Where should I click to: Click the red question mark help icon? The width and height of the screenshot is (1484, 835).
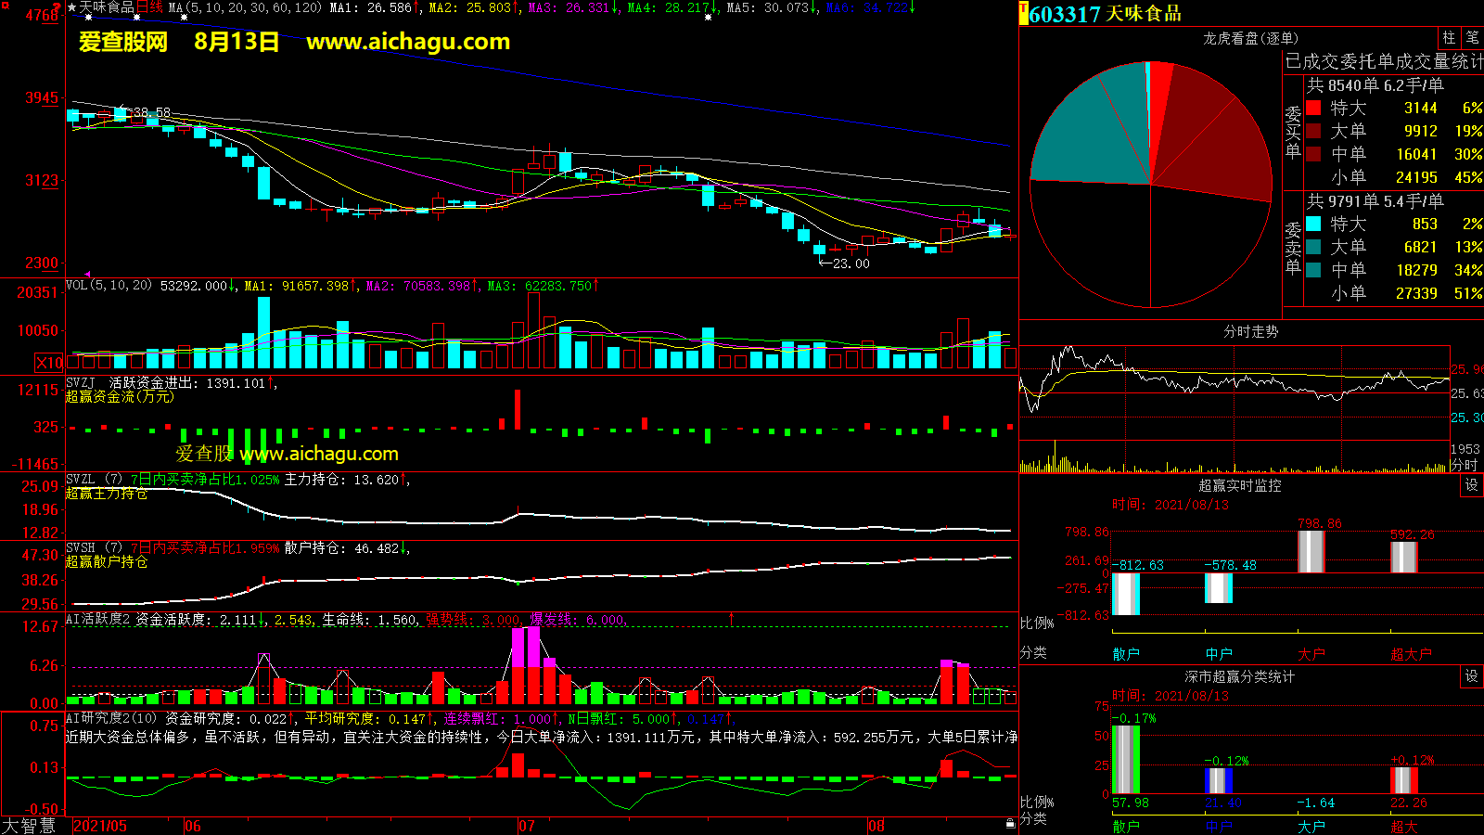pos(59,7)
